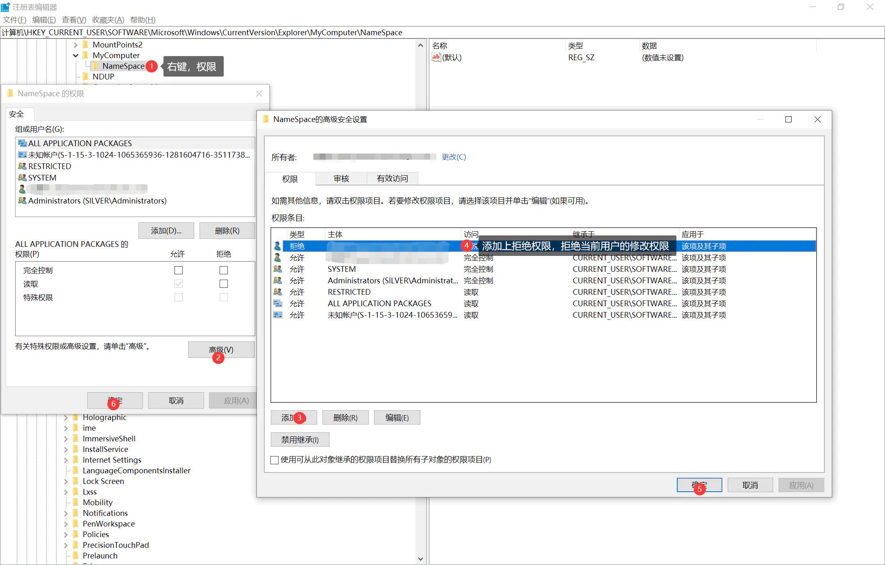Collapse the MyComputer tree node
This screenshot has width=885, height=565.
pyautogui.click(x=76, y=55)
